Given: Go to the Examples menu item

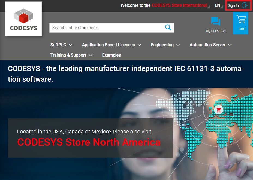Looking at the screenshot, I should pos(111,55).
